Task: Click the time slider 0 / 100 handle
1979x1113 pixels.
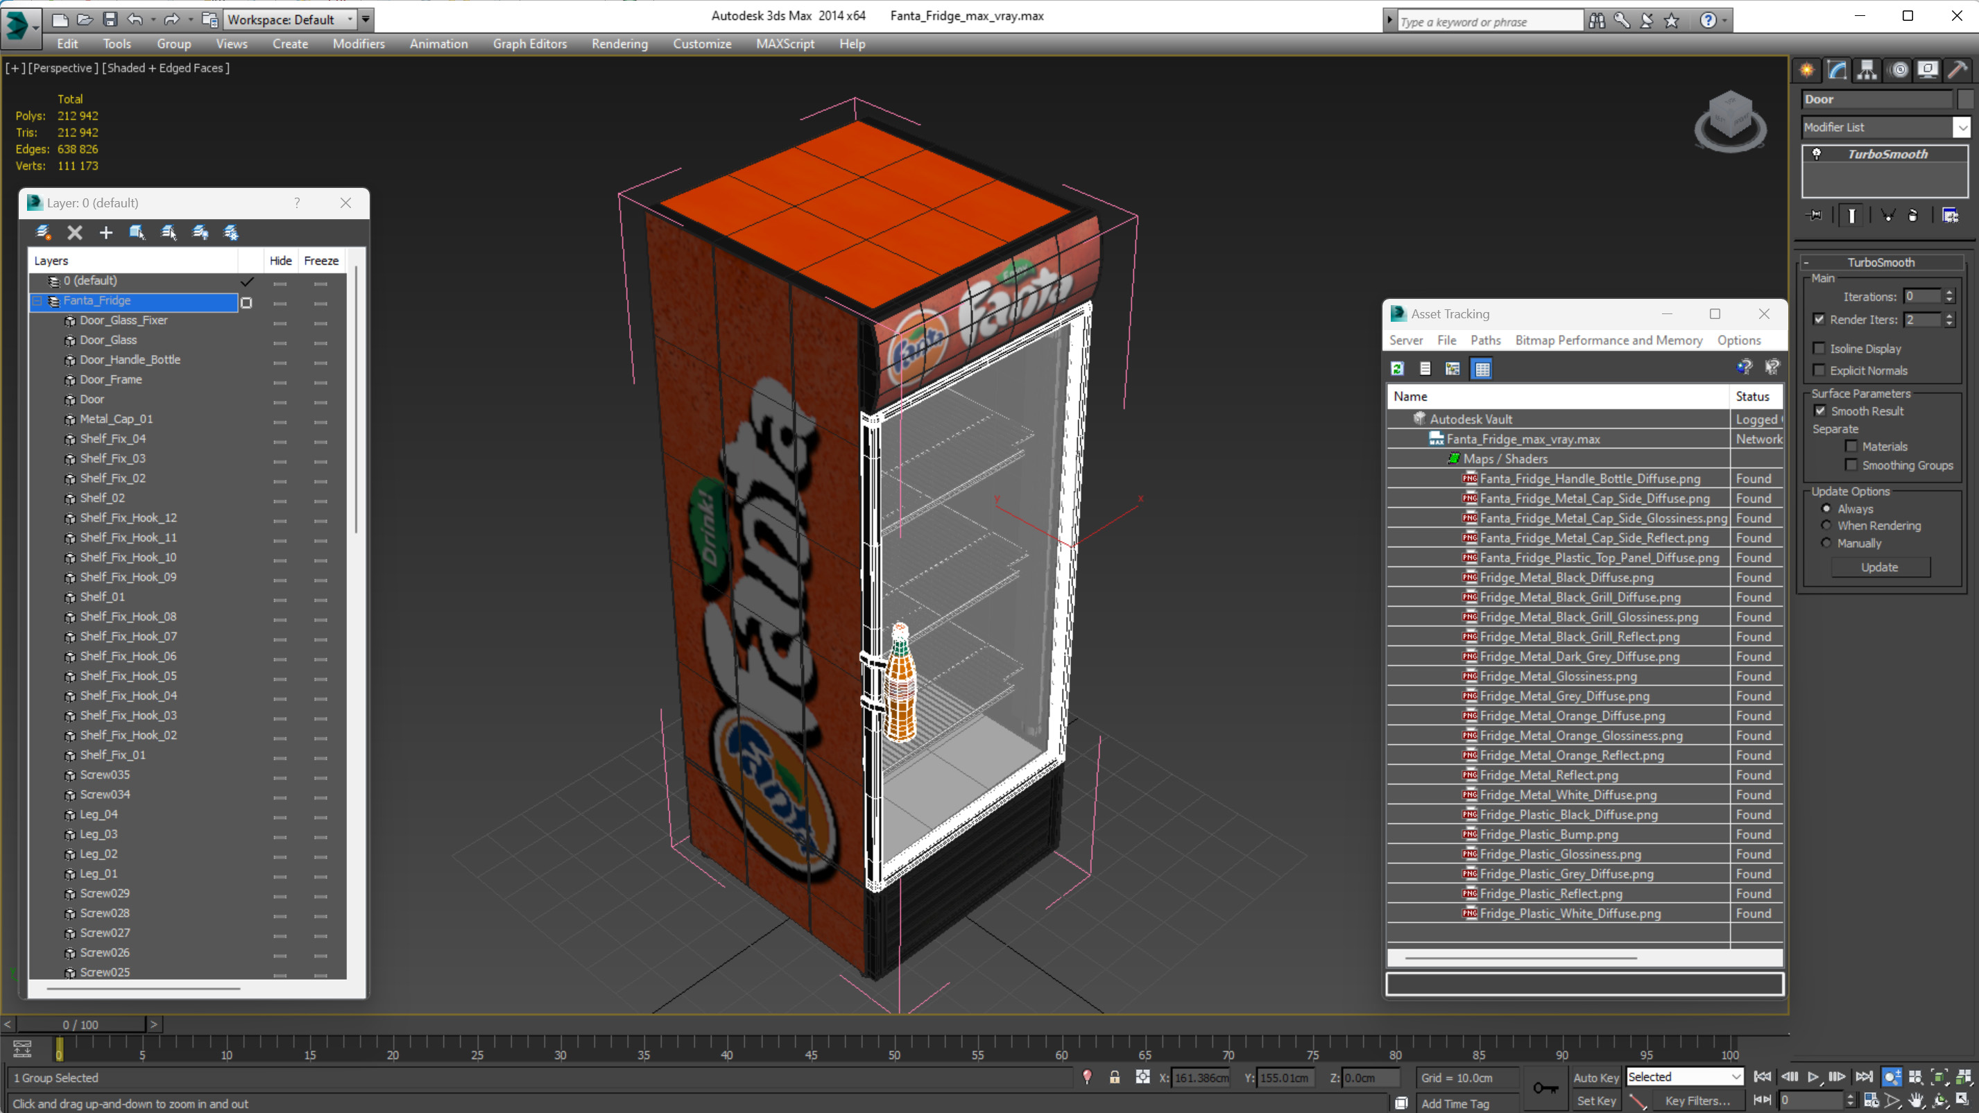Action: tap(80, 1025)
